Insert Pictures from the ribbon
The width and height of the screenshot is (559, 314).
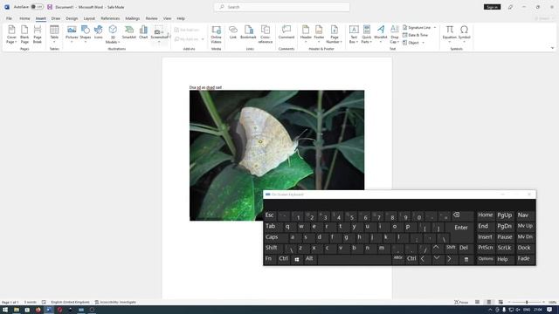[72, 35]
